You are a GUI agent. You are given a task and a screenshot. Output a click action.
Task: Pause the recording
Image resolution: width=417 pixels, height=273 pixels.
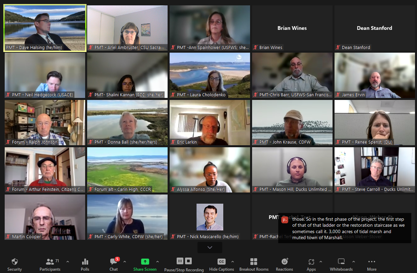point(180,261)
